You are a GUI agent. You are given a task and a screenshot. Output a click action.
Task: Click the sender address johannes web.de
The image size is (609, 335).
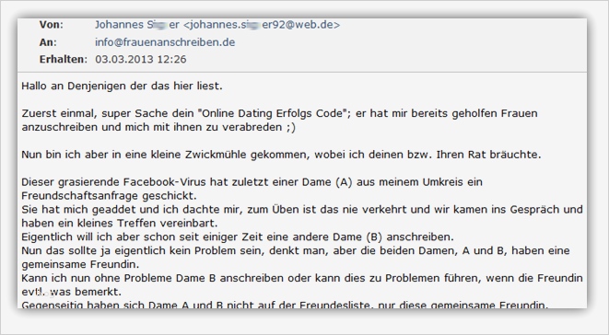pyautogui.click(x=262, y=25)
